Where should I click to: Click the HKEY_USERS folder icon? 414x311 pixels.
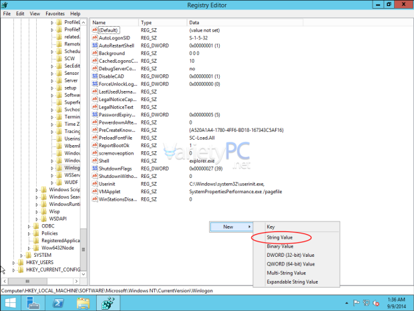coord(21,262)
